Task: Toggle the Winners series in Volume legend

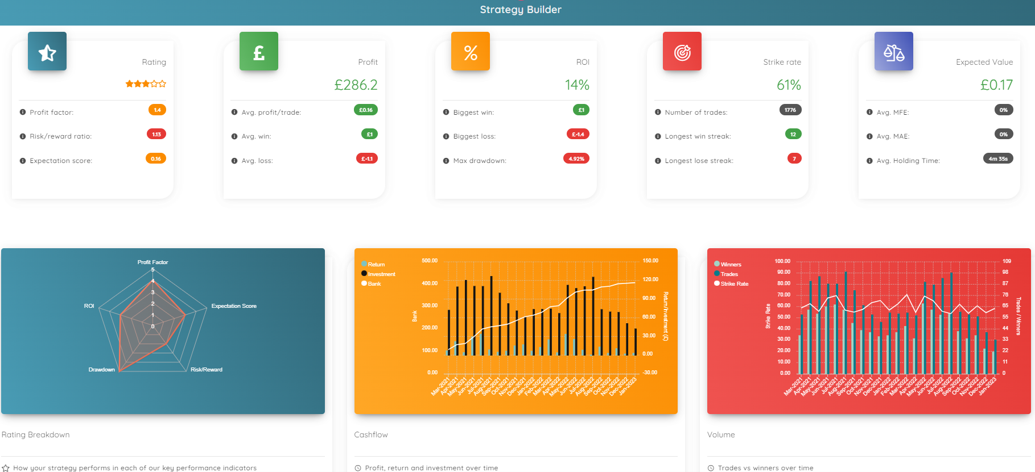Action: [728, 264]
